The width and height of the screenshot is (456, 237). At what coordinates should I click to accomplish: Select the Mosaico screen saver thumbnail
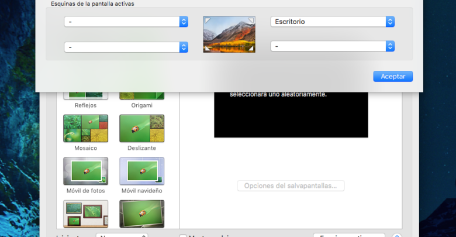pyautogui.click(x=86, y=128)
